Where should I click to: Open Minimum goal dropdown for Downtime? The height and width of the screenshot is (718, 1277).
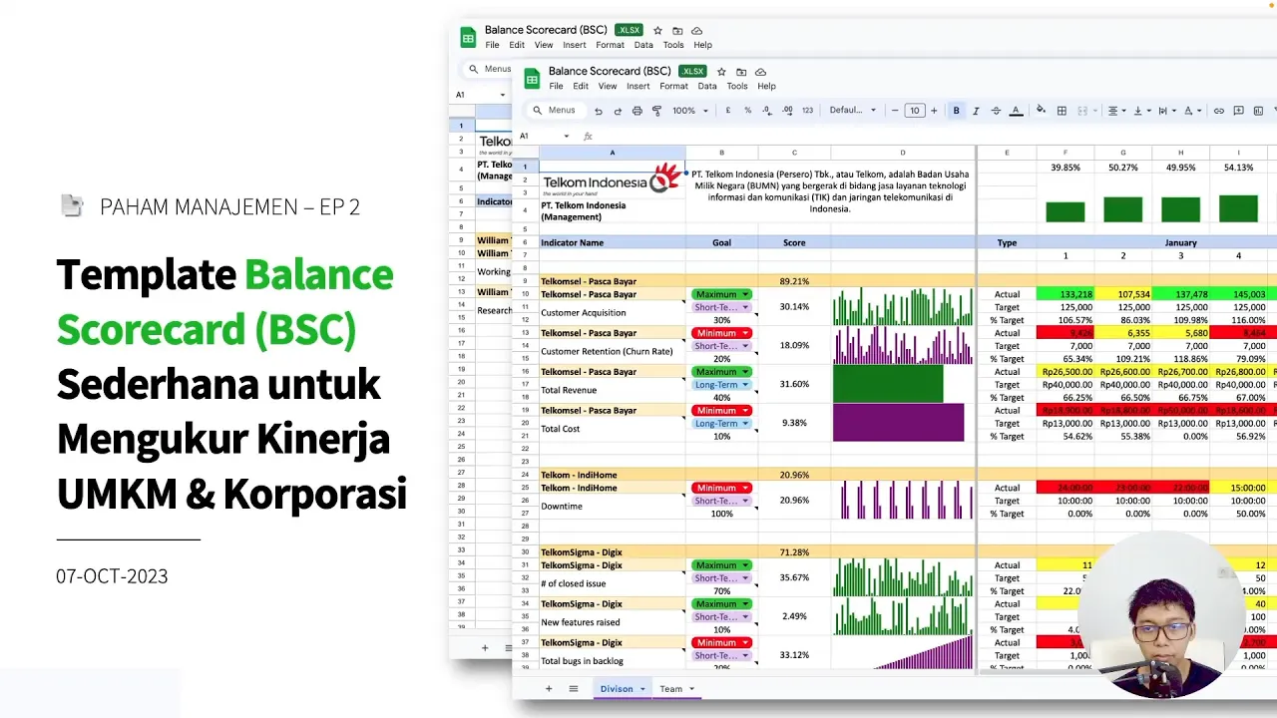(721, 488)
